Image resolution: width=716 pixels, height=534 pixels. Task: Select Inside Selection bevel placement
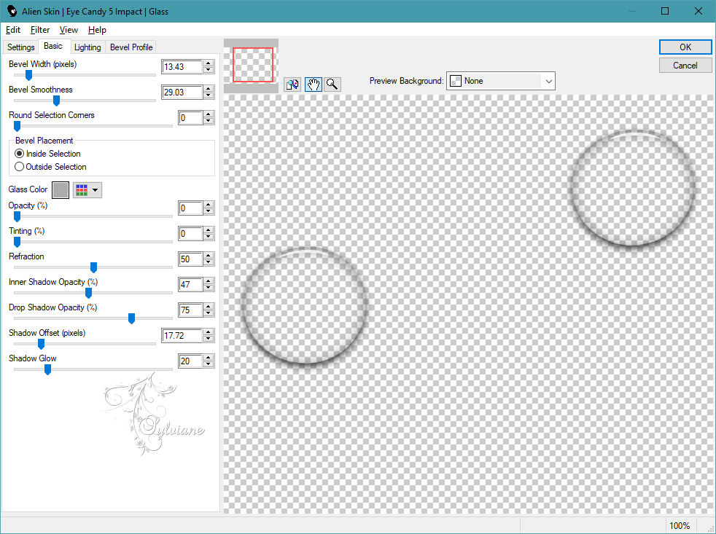tap(47, 154)
